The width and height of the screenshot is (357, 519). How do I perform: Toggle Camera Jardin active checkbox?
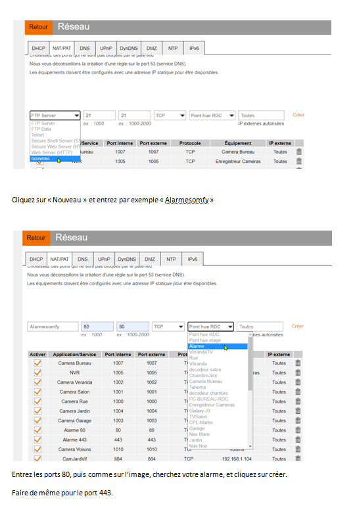[37, 411]
